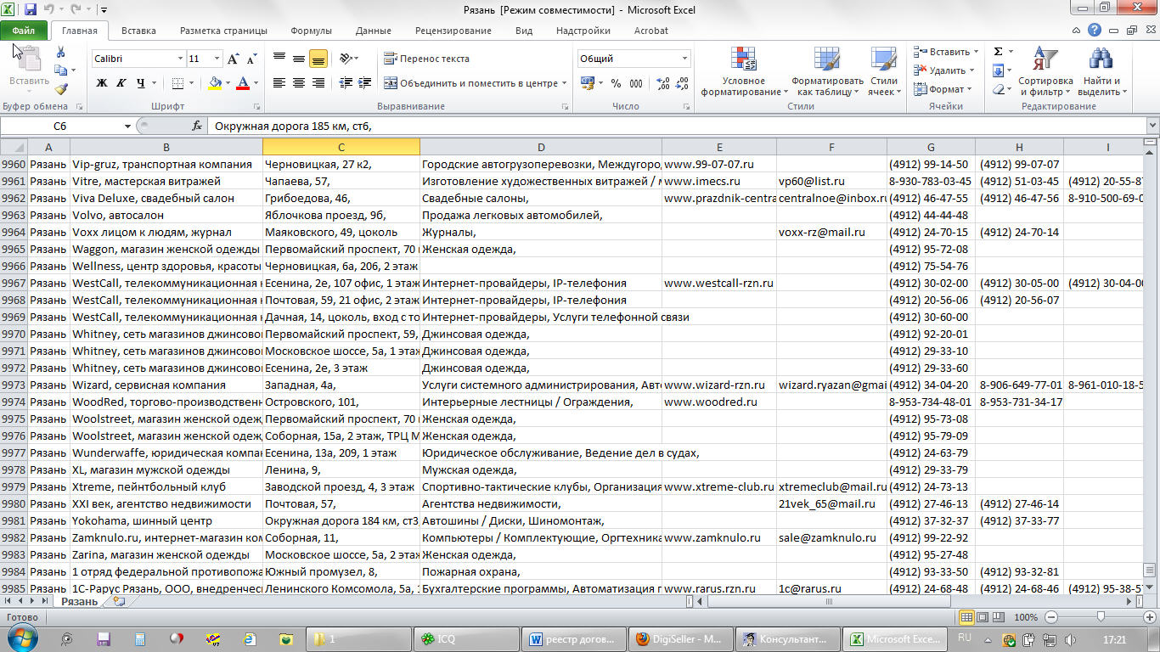Screen dimensions: 1160x652
Task: Open the font size 11 dropdown
Action: [217, 59]
